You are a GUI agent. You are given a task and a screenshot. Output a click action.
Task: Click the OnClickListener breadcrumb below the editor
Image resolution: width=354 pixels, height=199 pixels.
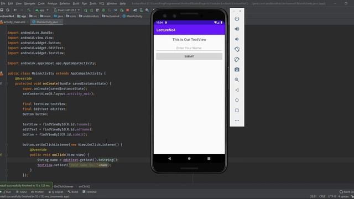(64, 186)
